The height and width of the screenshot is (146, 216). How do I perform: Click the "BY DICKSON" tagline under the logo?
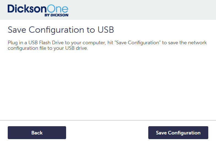coord(56,15)
